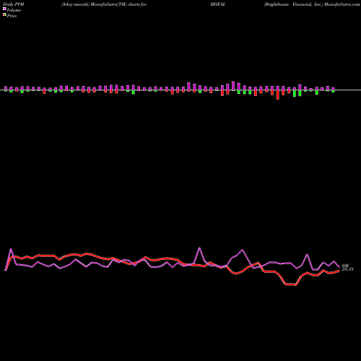Click the 'Price' legend label
Screen dimensions: 361x361
tap(12, 16)
